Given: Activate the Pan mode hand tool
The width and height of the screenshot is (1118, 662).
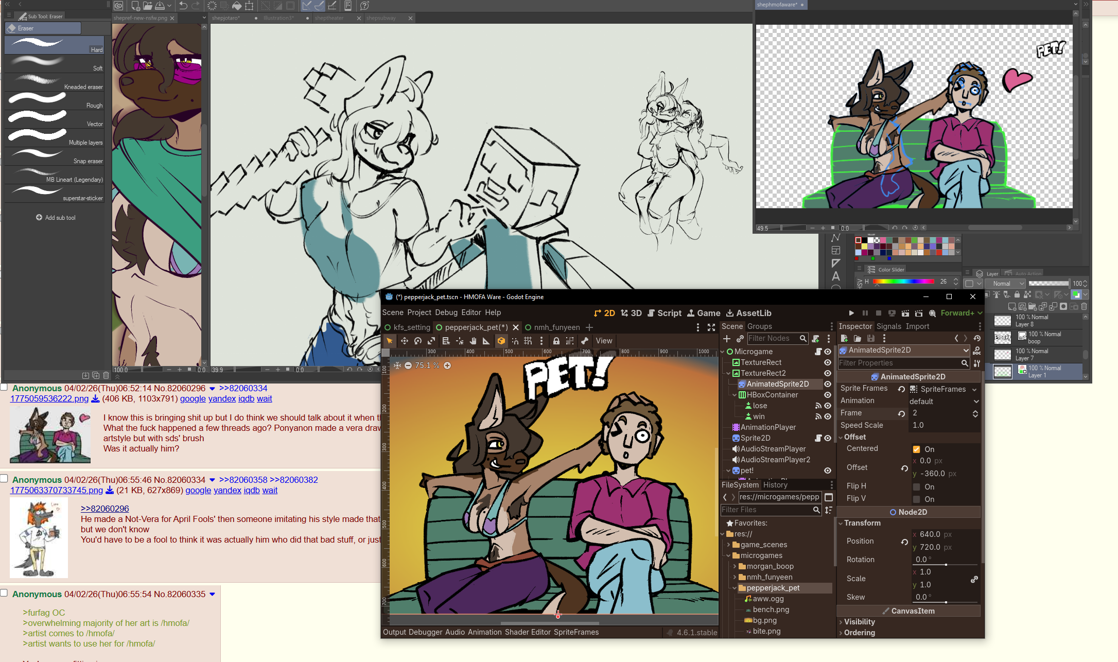Looking at the screenshot, I should click(473, 341).
